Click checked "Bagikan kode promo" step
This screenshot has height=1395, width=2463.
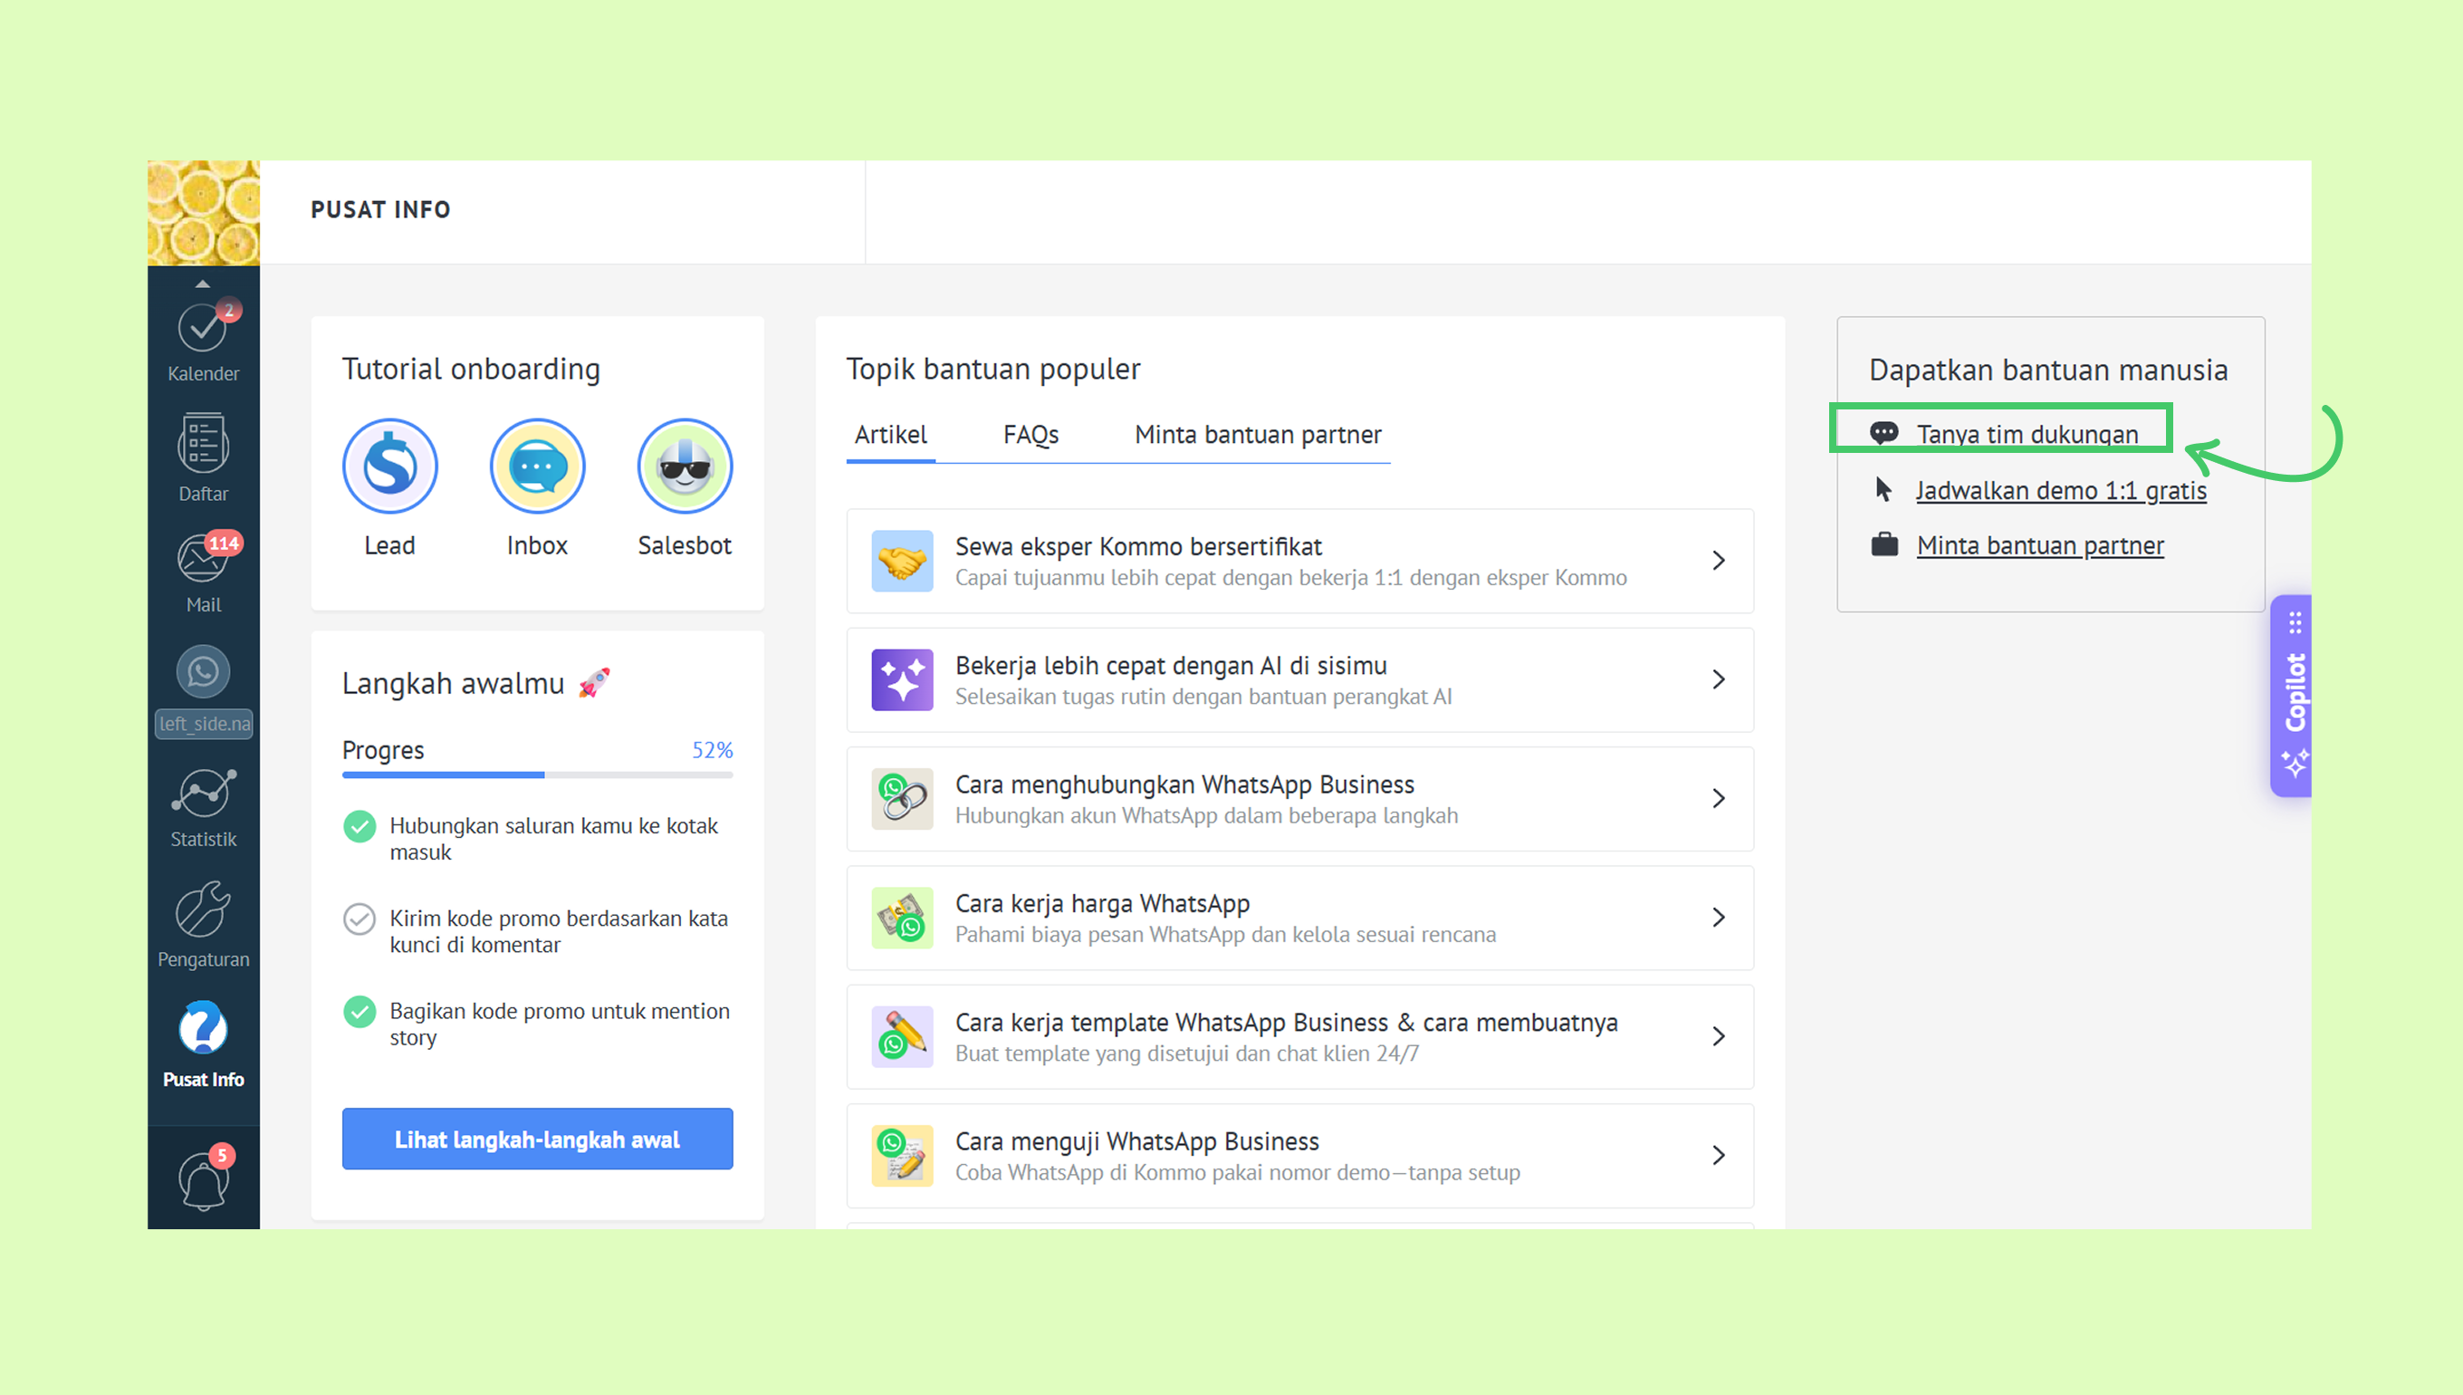[x=359, y=1012]
